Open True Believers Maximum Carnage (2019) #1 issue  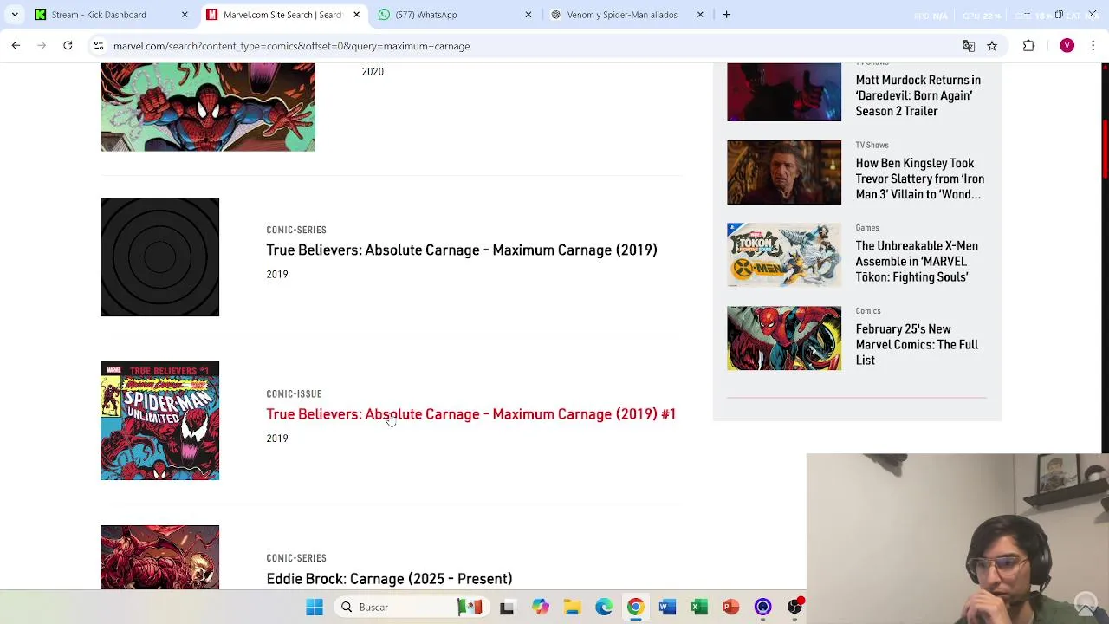(470, 414)
